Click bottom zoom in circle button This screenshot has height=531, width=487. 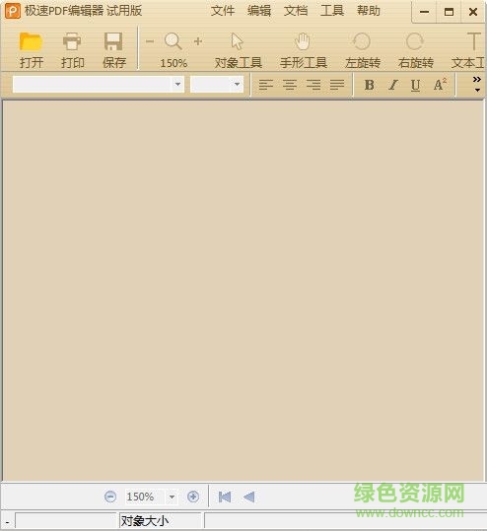[x=193, y=497]
